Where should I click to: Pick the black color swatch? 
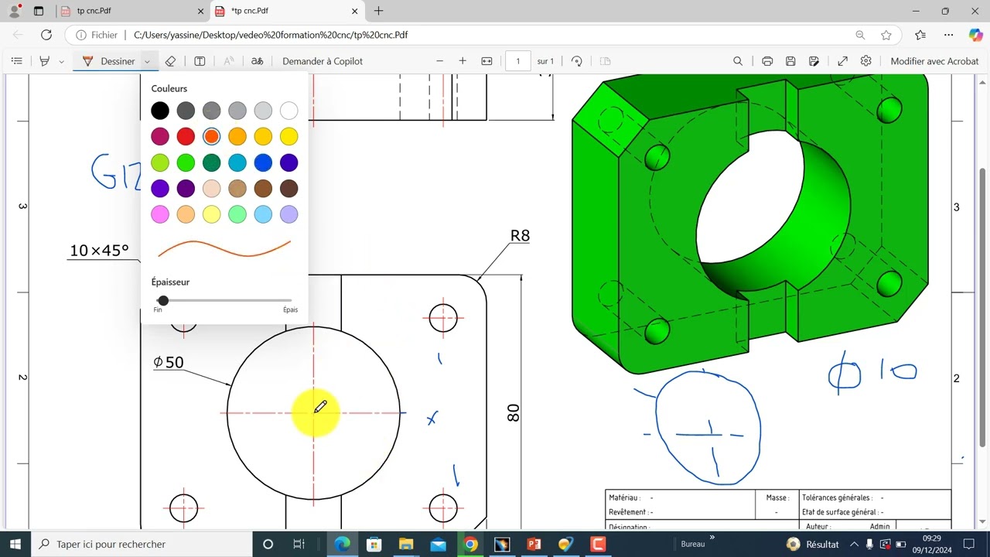pos(160,111)
